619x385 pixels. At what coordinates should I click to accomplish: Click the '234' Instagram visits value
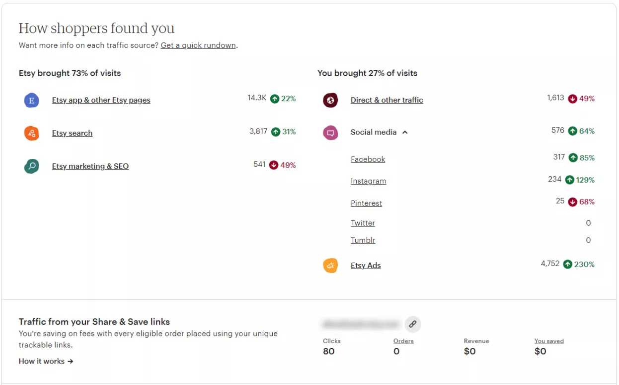[x=554, y=179]
